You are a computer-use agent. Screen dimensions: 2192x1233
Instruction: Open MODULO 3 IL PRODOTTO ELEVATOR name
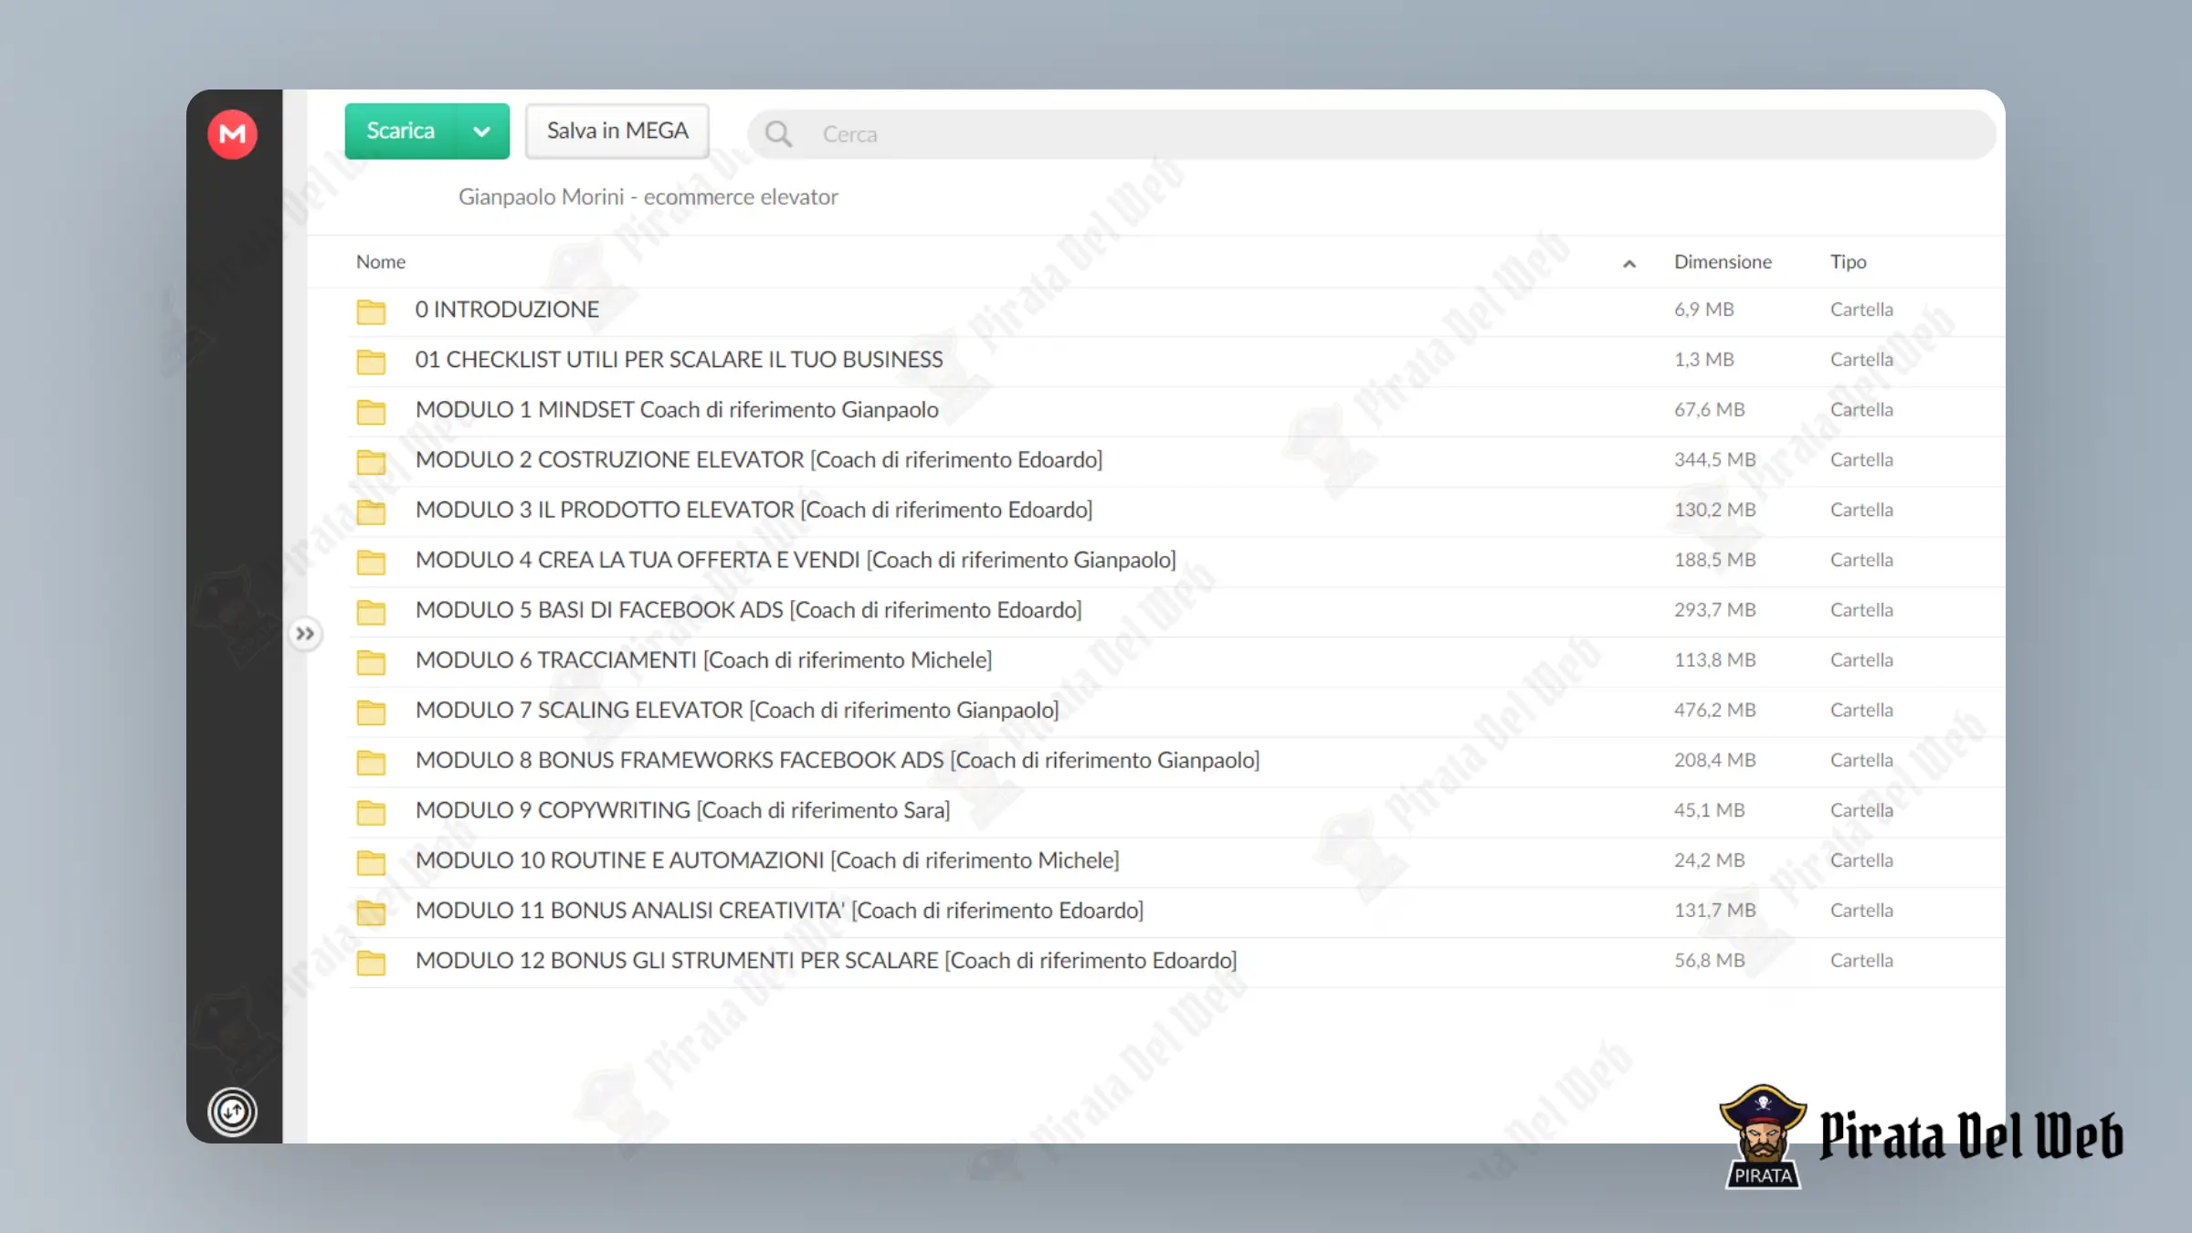coord(753,510)
